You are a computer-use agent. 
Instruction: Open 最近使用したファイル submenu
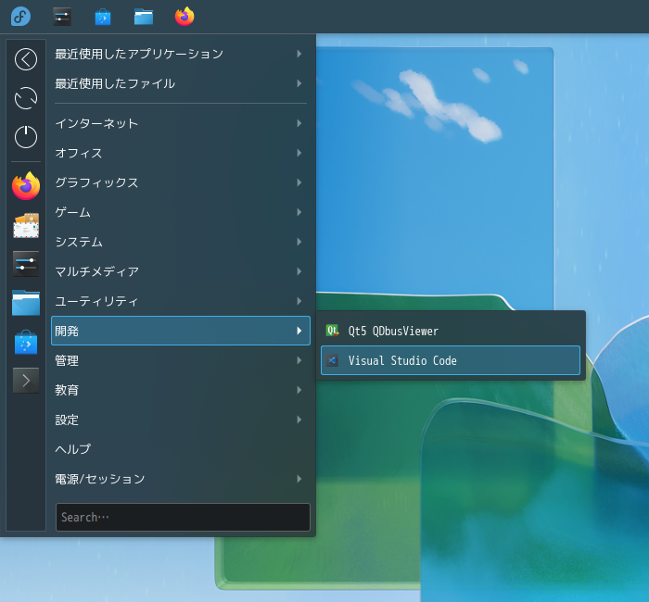(x=181, y=83)
